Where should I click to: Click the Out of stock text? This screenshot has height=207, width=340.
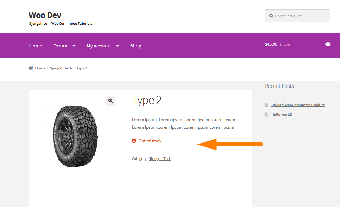click(x=150, y=141)
